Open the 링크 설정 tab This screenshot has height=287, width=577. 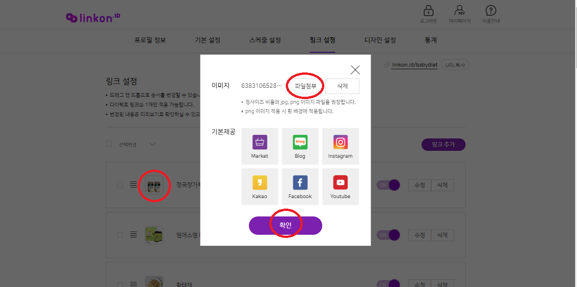[322, 40]
